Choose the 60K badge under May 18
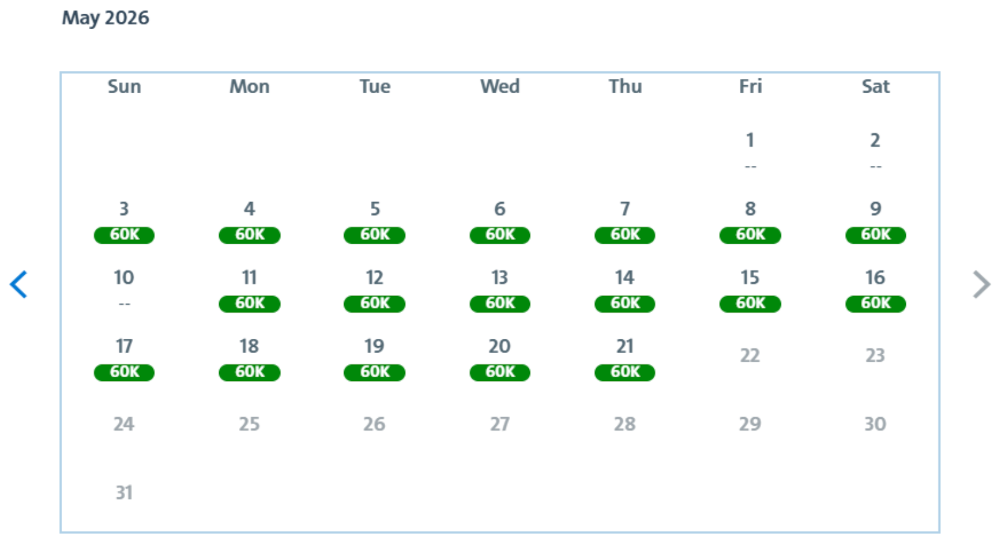 click(x=249, y=372)
